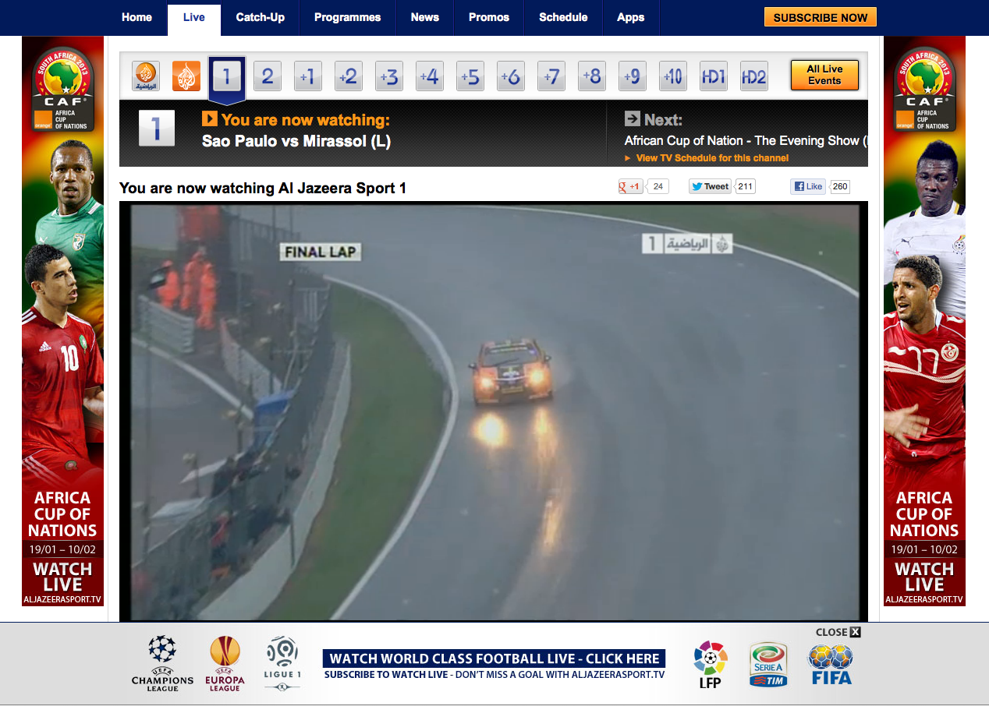Open the left Africa Cup of Nations ad
This screenshot has width=989, height=706.
[x=62, y=321]
